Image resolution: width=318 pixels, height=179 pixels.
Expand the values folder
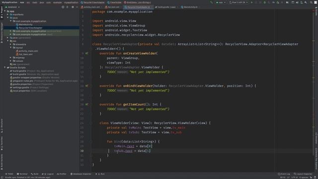click(11, 61)
